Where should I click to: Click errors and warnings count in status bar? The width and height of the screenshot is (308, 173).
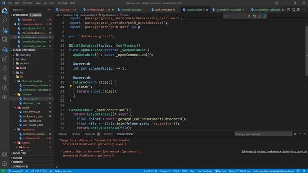pos(39,171)
